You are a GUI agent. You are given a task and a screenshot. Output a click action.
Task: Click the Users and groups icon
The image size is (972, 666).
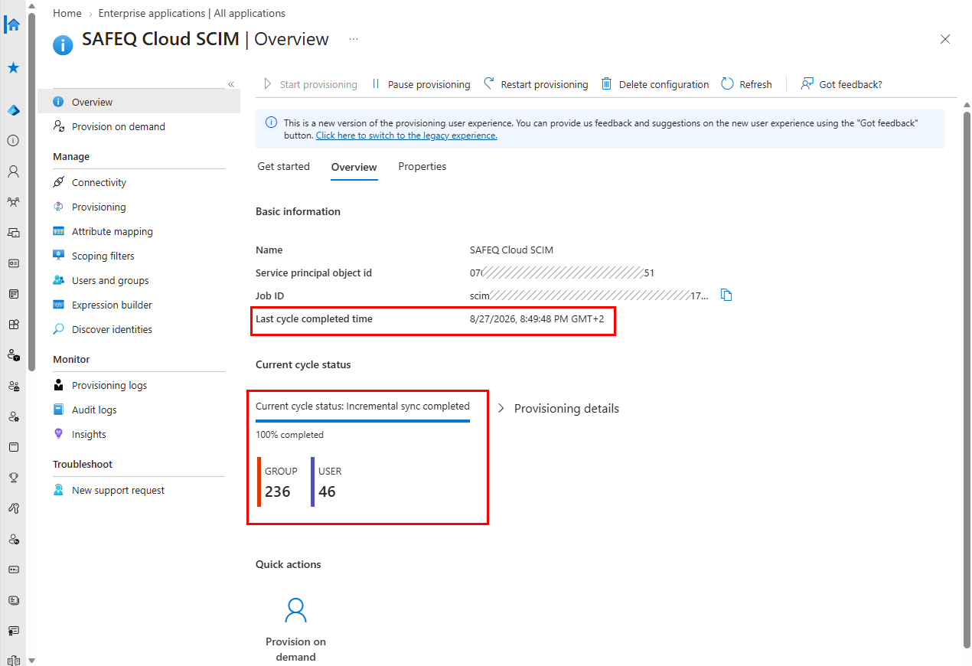[x=58, y=280]
